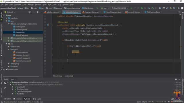The height and width of the screenshot is (103, 184).
Task: Expand the Gradle Scripts node
Action: 4,69
